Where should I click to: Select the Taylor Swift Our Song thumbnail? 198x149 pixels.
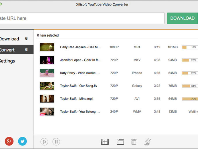47,86
